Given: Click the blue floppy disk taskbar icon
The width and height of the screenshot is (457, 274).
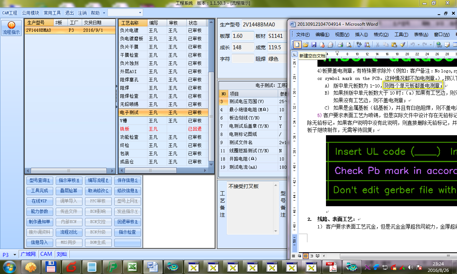Looking at the screenshot, I should (51, 267).
